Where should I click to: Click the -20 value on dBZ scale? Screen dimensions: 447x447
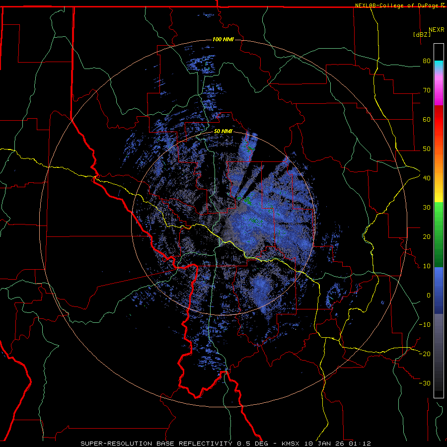tap(425, 354)
